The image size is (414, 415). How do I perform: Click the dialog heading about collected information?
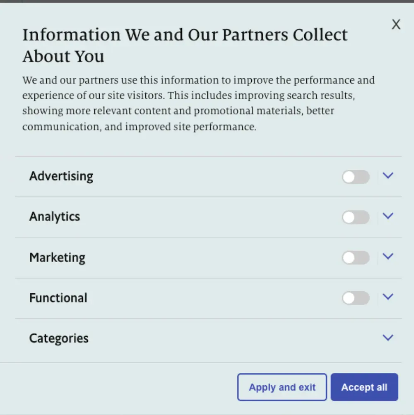click(x=185, y=46)
